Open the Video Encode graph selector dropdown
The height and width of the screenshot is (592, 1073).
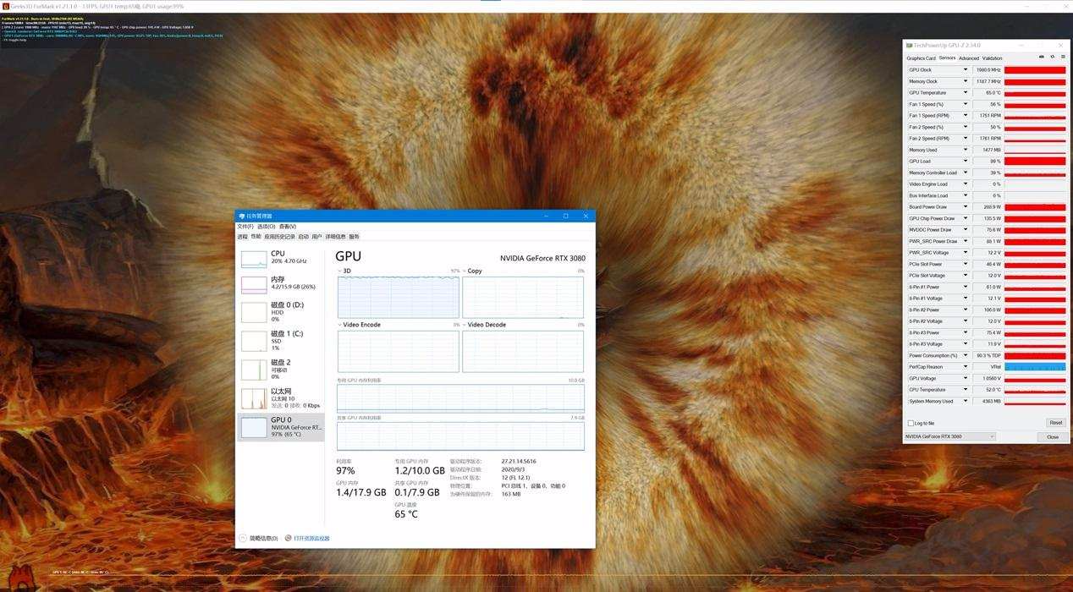pyautogui.click(x=340, y=325)
